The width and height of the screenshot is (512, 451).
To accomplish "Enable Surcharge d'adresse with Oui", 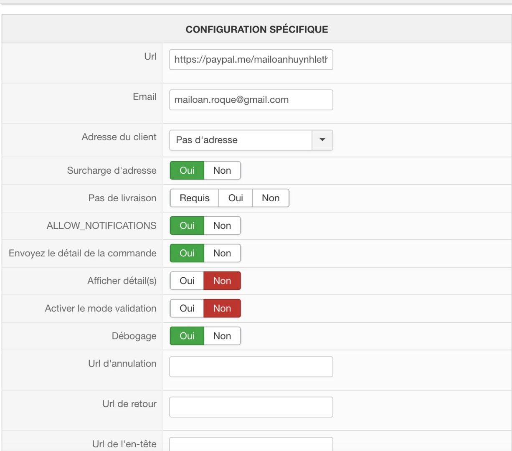I will [187, 170].
